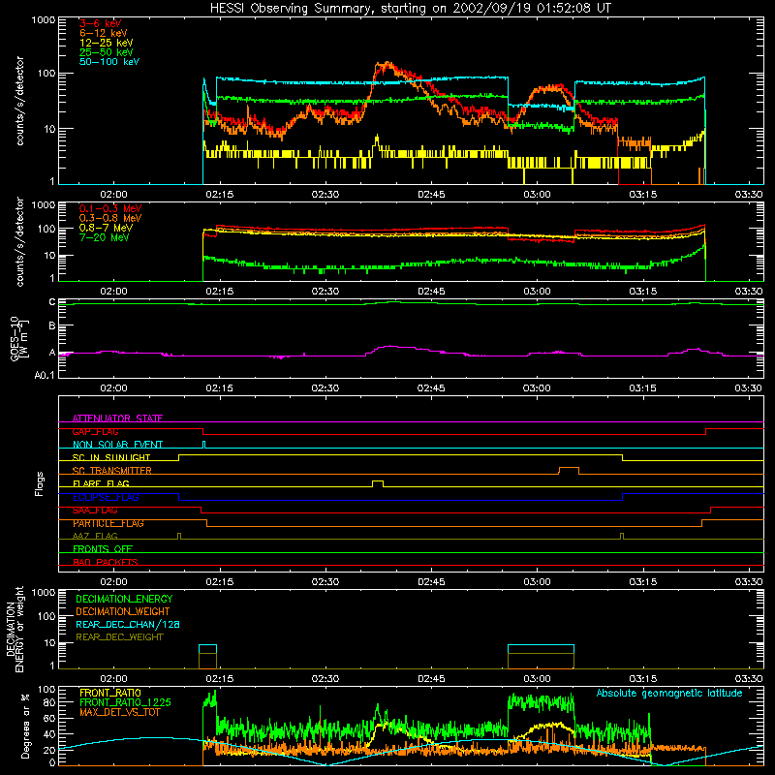775x775 pixels.
Task: Click the ATTENUATOR_STATE flag label
Action: [x=117, y=418]
